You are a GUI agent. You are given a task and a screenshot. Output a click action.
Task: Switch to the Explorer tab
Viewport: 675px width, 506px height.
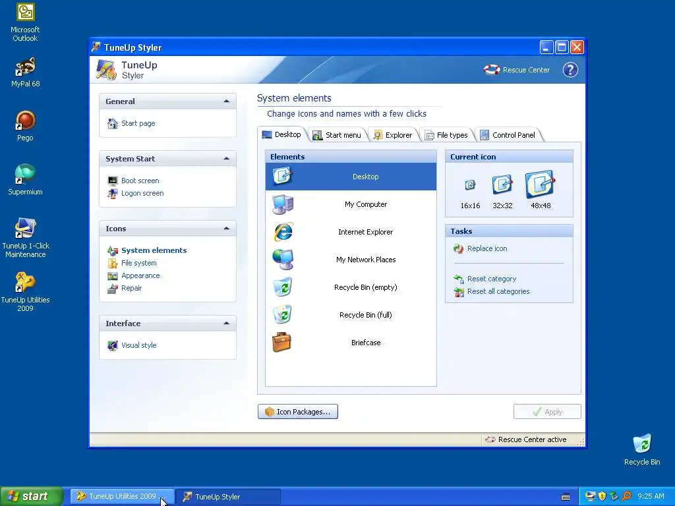(393, 135)
